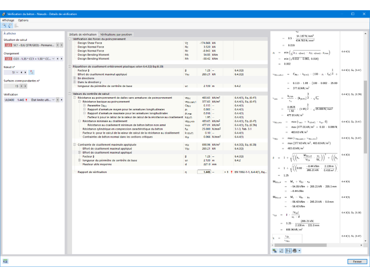Open the Options menu
This screenshot has width=370, height=277.
[x=23, y=20]
